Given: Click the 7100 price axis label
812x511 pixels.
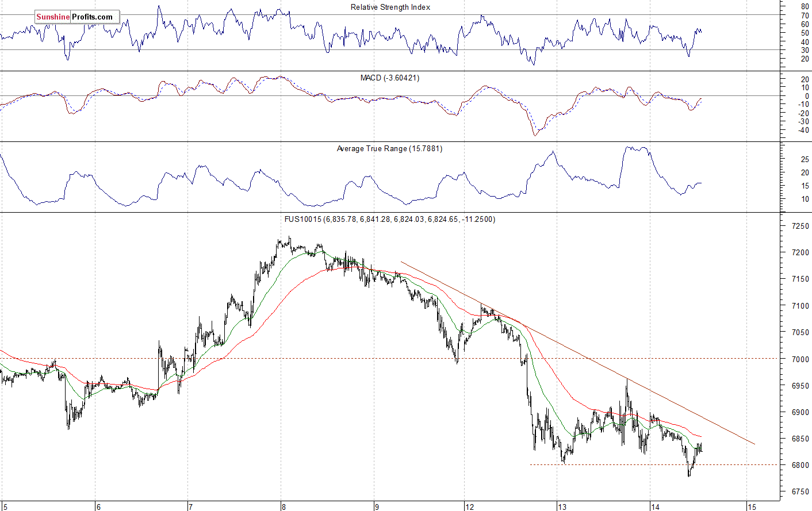Looking at the screenshot, I should pos(800,306).
